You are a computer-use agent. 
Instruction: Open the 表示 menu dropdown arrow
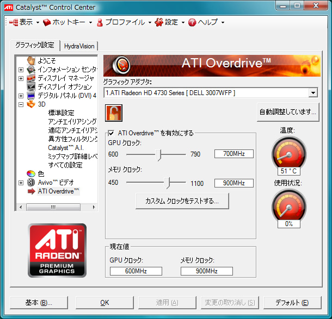point(38,22)
